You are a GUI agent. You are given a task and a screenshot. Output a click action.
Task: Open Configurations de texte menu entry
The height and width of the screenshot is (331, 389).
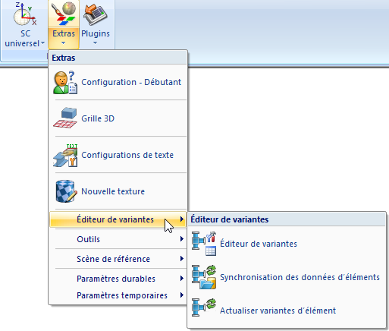click(118, 155)
